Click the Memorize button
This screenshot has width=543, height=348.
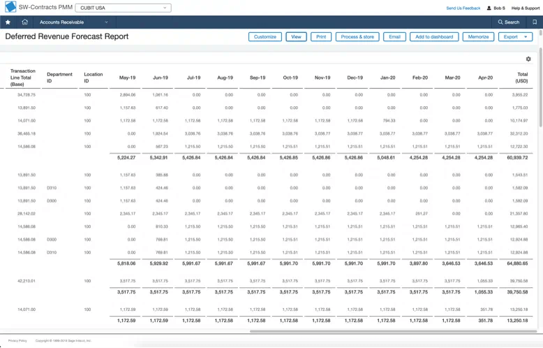coord(478,37)
